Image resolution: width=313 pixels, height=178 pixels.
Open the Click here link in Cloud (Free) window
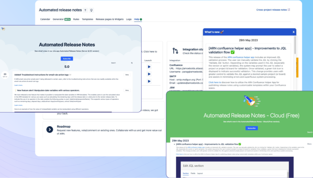180,154
